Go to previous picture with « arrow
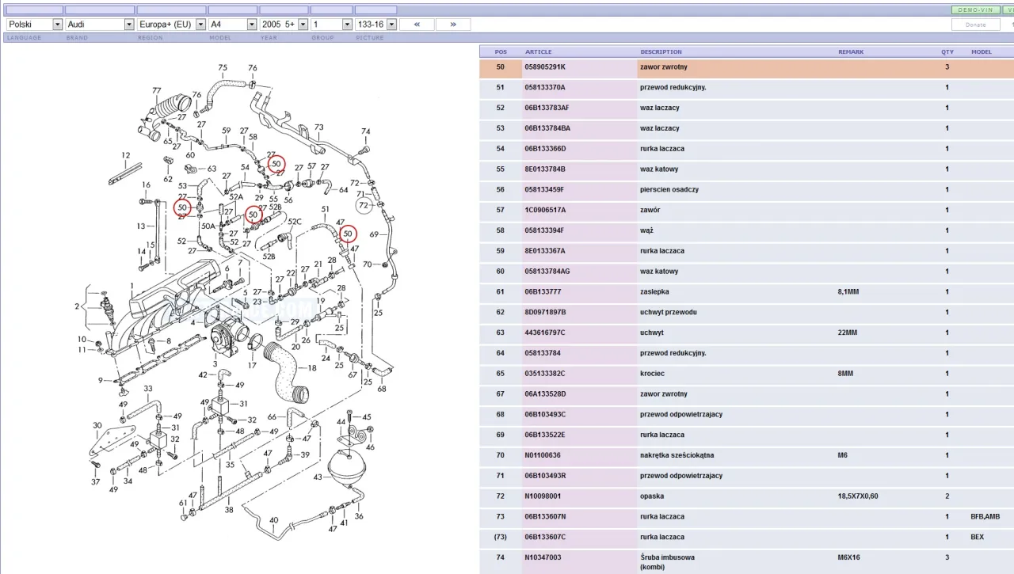The image size is (1014, 574). click(417, 25)
